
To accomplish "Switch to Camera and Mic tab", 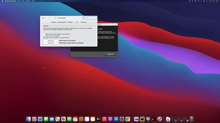I will point(62,22).
